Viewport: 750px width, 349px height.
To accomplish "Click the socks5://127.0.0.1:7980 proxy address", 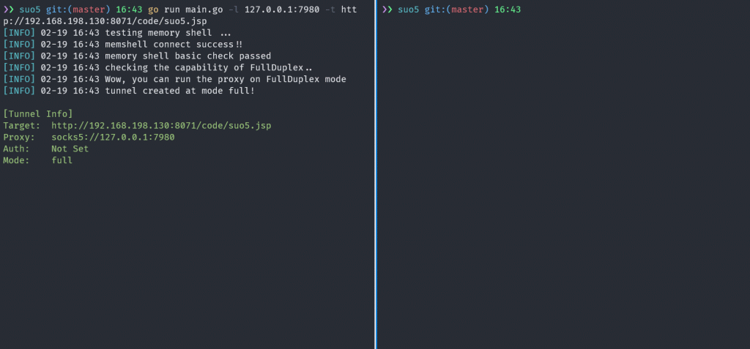I will coord(113,138).
